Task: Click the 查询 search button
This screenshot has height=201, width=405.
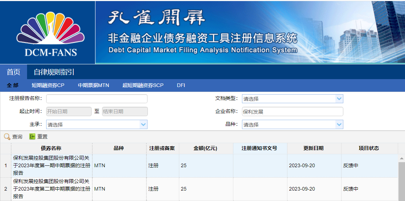Action: (x=13, y=137)
